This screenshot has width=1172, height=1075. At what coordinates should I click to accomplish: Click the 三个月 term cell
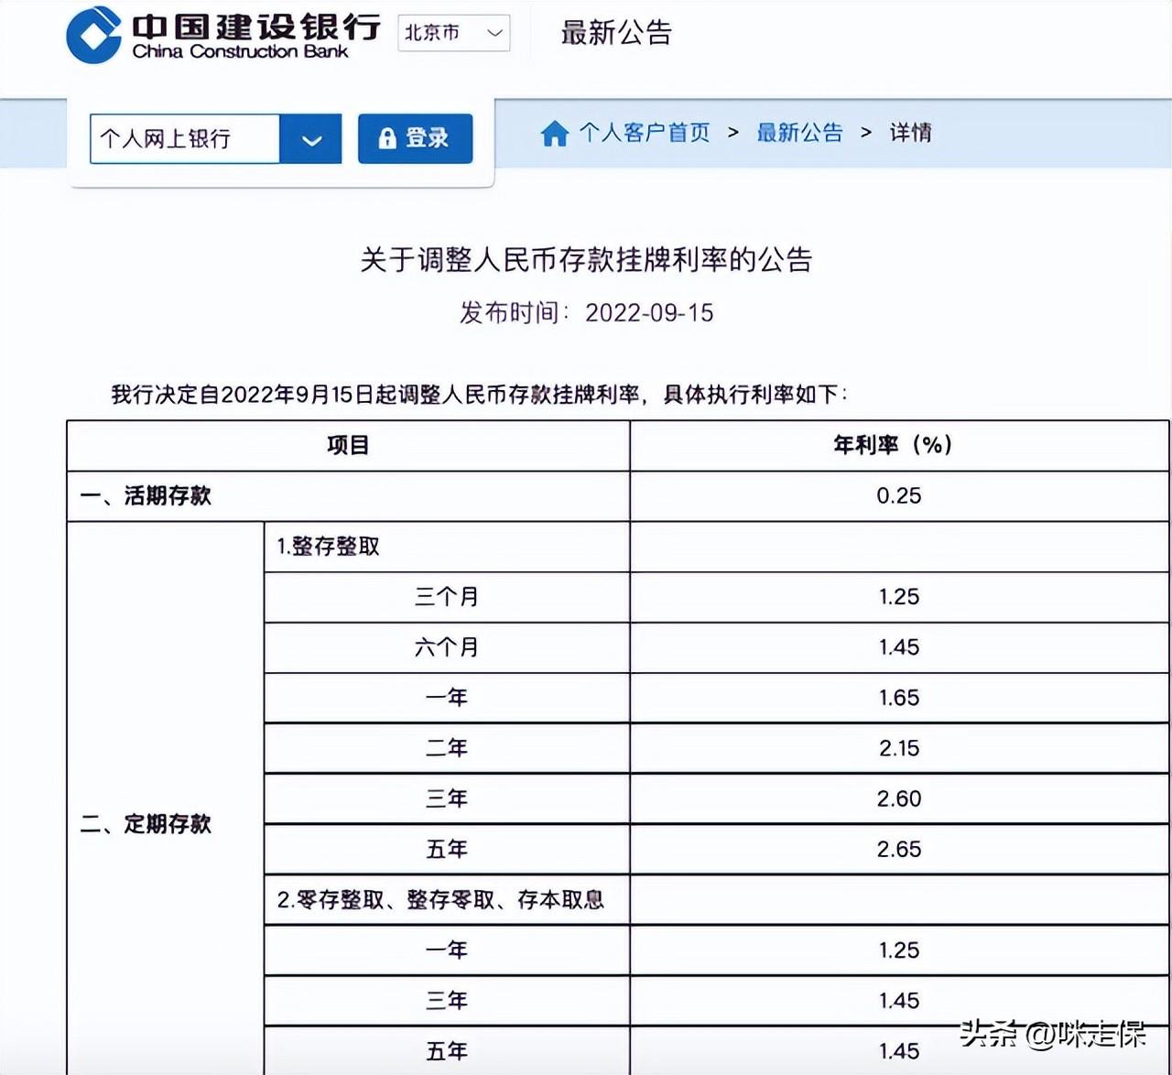coord(447,597)
